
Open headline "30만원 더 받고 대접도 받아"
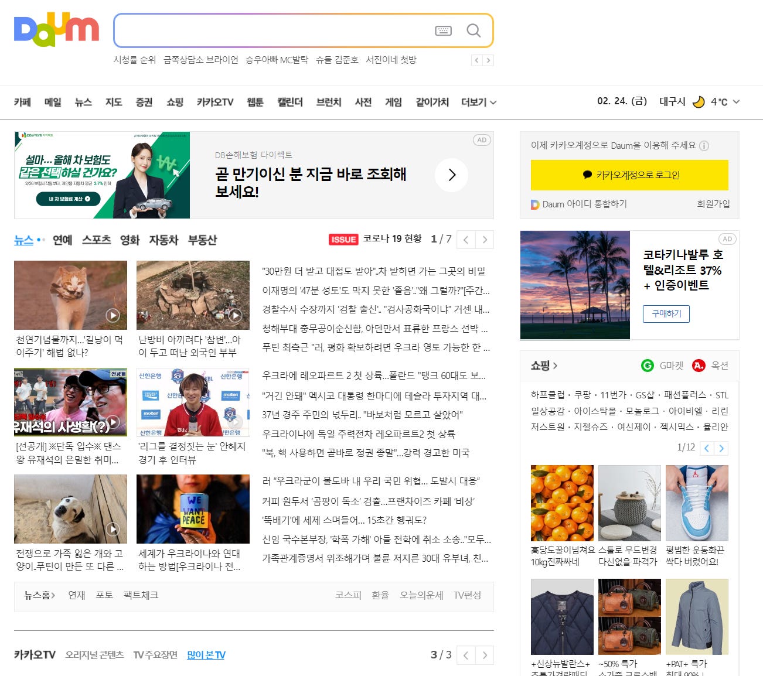(374, 271)
